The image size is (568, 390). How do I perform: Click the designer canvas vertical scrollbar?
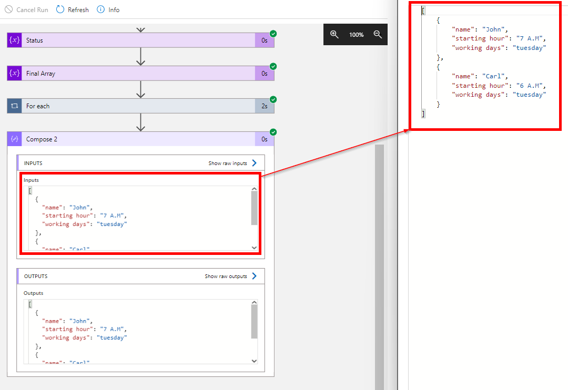click(379, 267)
